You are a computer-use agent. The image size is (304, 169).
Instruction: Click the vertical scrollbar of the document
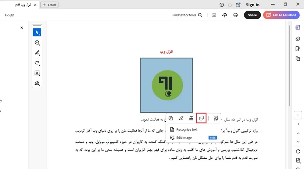[x=290, y=66]
